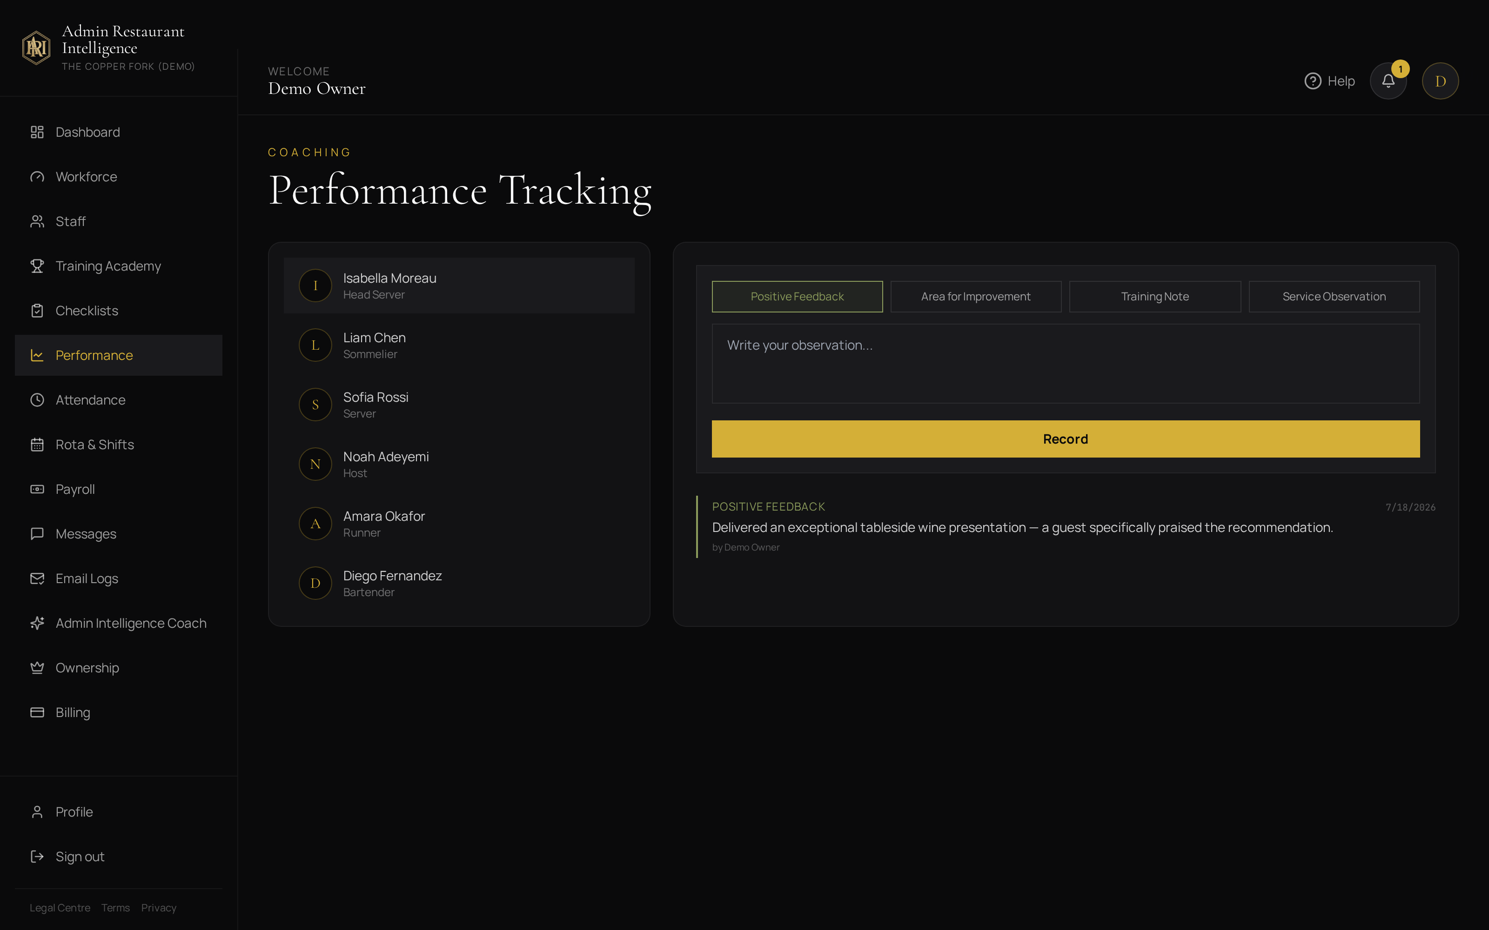This screenshot has width=1489, height=930.
Task: Open the user menu avatar D in header
Action: coord(1441,81)
